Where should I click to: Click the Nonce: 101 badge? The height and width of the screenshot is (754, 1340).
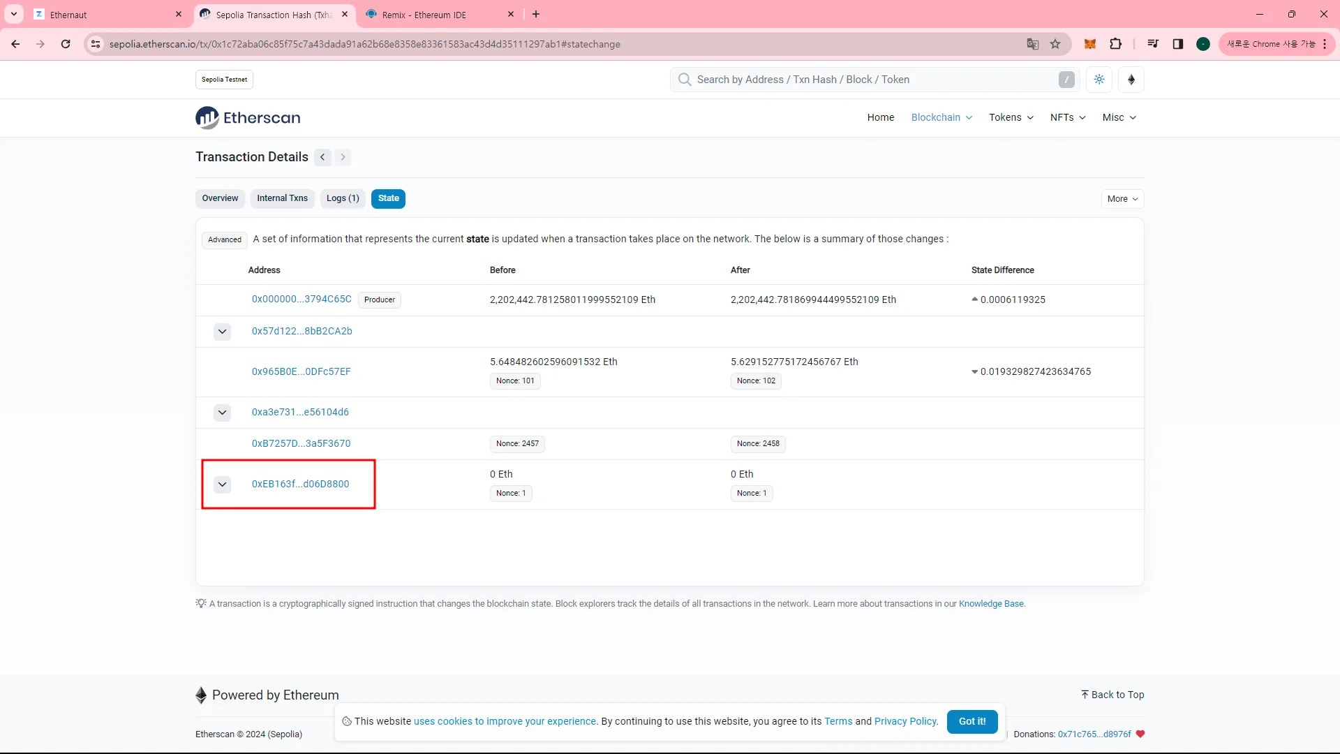click(515, 381)
